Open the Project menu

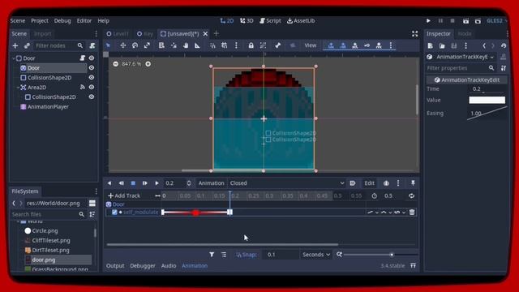click(40, 20)
